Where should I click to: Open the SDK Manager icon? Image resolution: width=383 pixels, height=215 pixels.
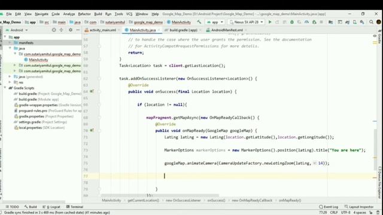coord(362,22)
